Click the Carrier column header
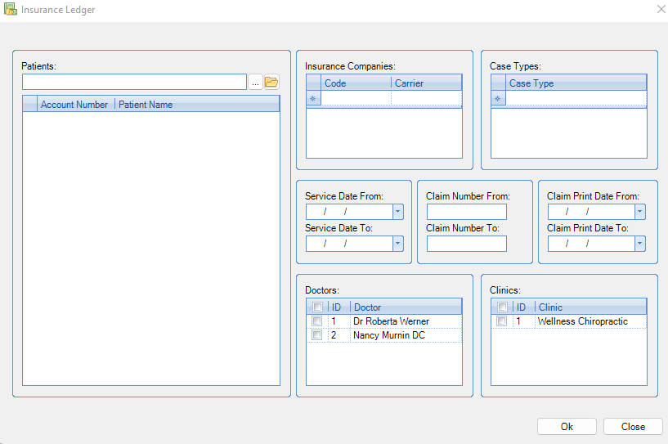Screen dimensions: 668x444 point(425,83)
